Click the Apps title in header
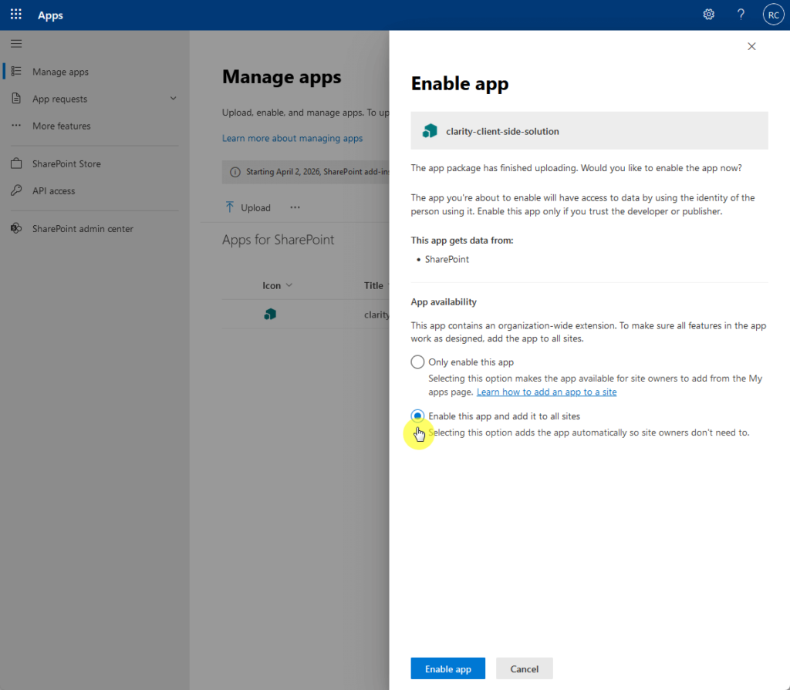The image size is (790, 690). (x=50, y=15)
